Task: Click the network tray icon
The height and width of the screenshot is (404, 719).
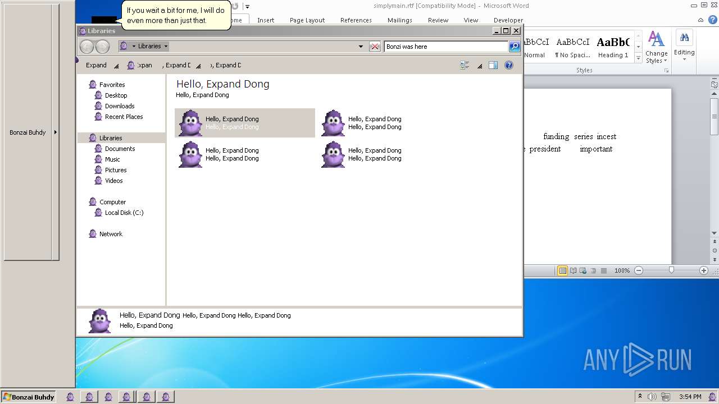Action: [x=665, y=397]
